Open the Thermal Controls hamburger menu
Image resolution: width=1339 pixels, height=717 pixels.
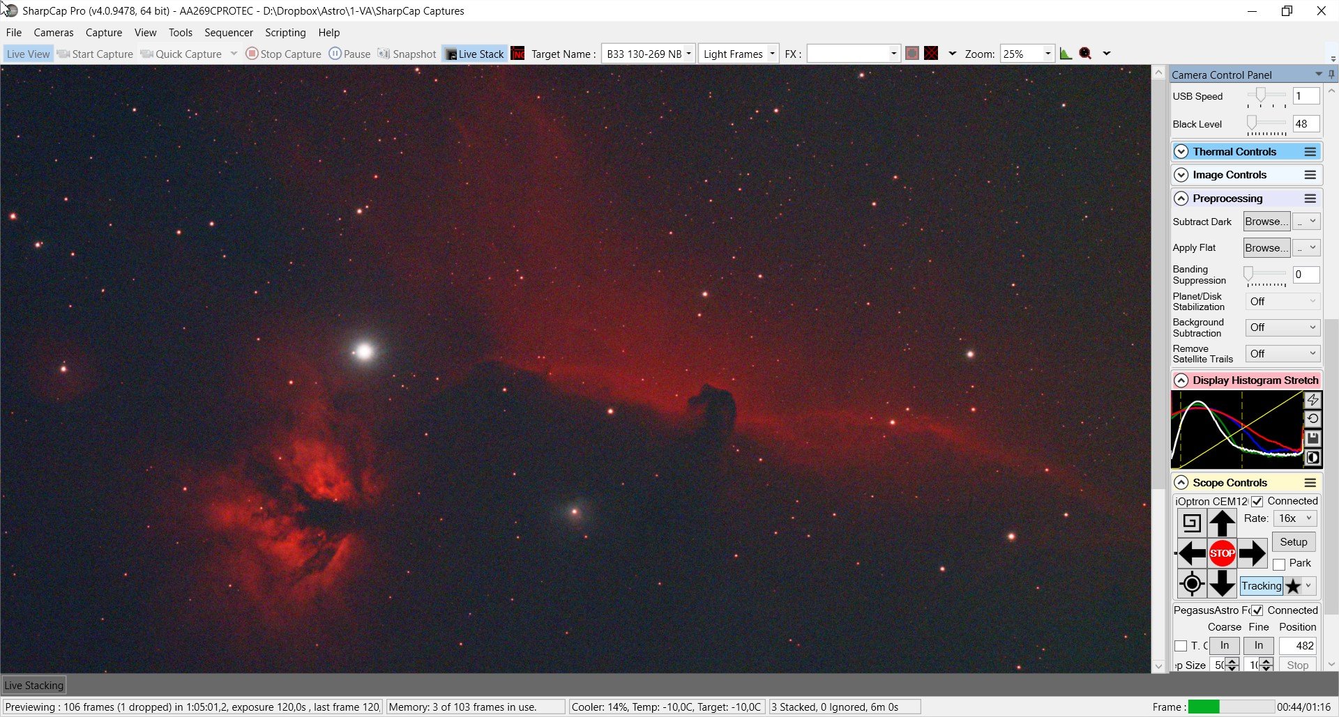[x=1310, y=152]
